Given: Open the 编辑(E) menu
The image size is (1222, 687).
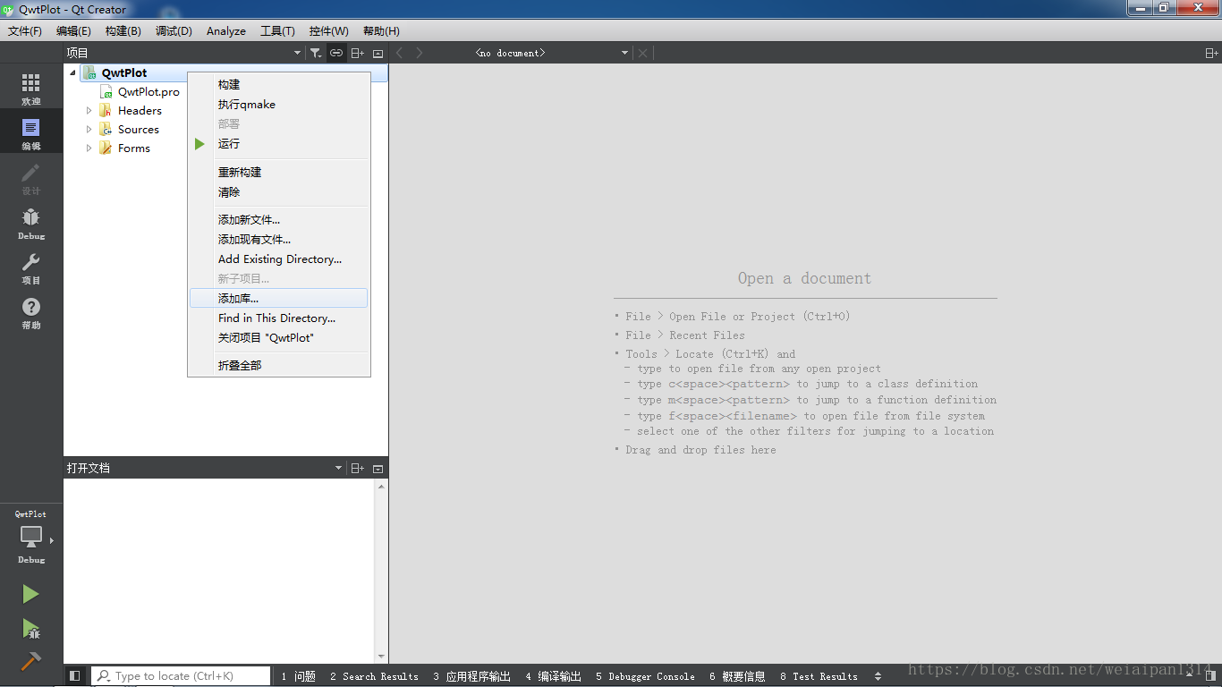Looking at the screenshot, I should [73, 31].
